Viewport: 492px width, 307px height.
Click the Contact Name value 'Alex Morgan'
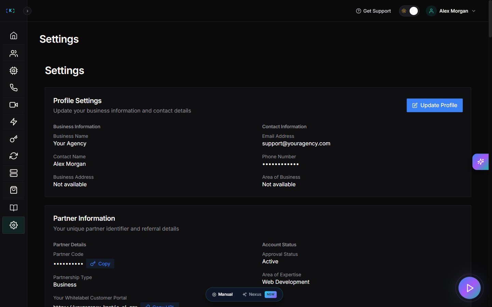tap(69, 164)
